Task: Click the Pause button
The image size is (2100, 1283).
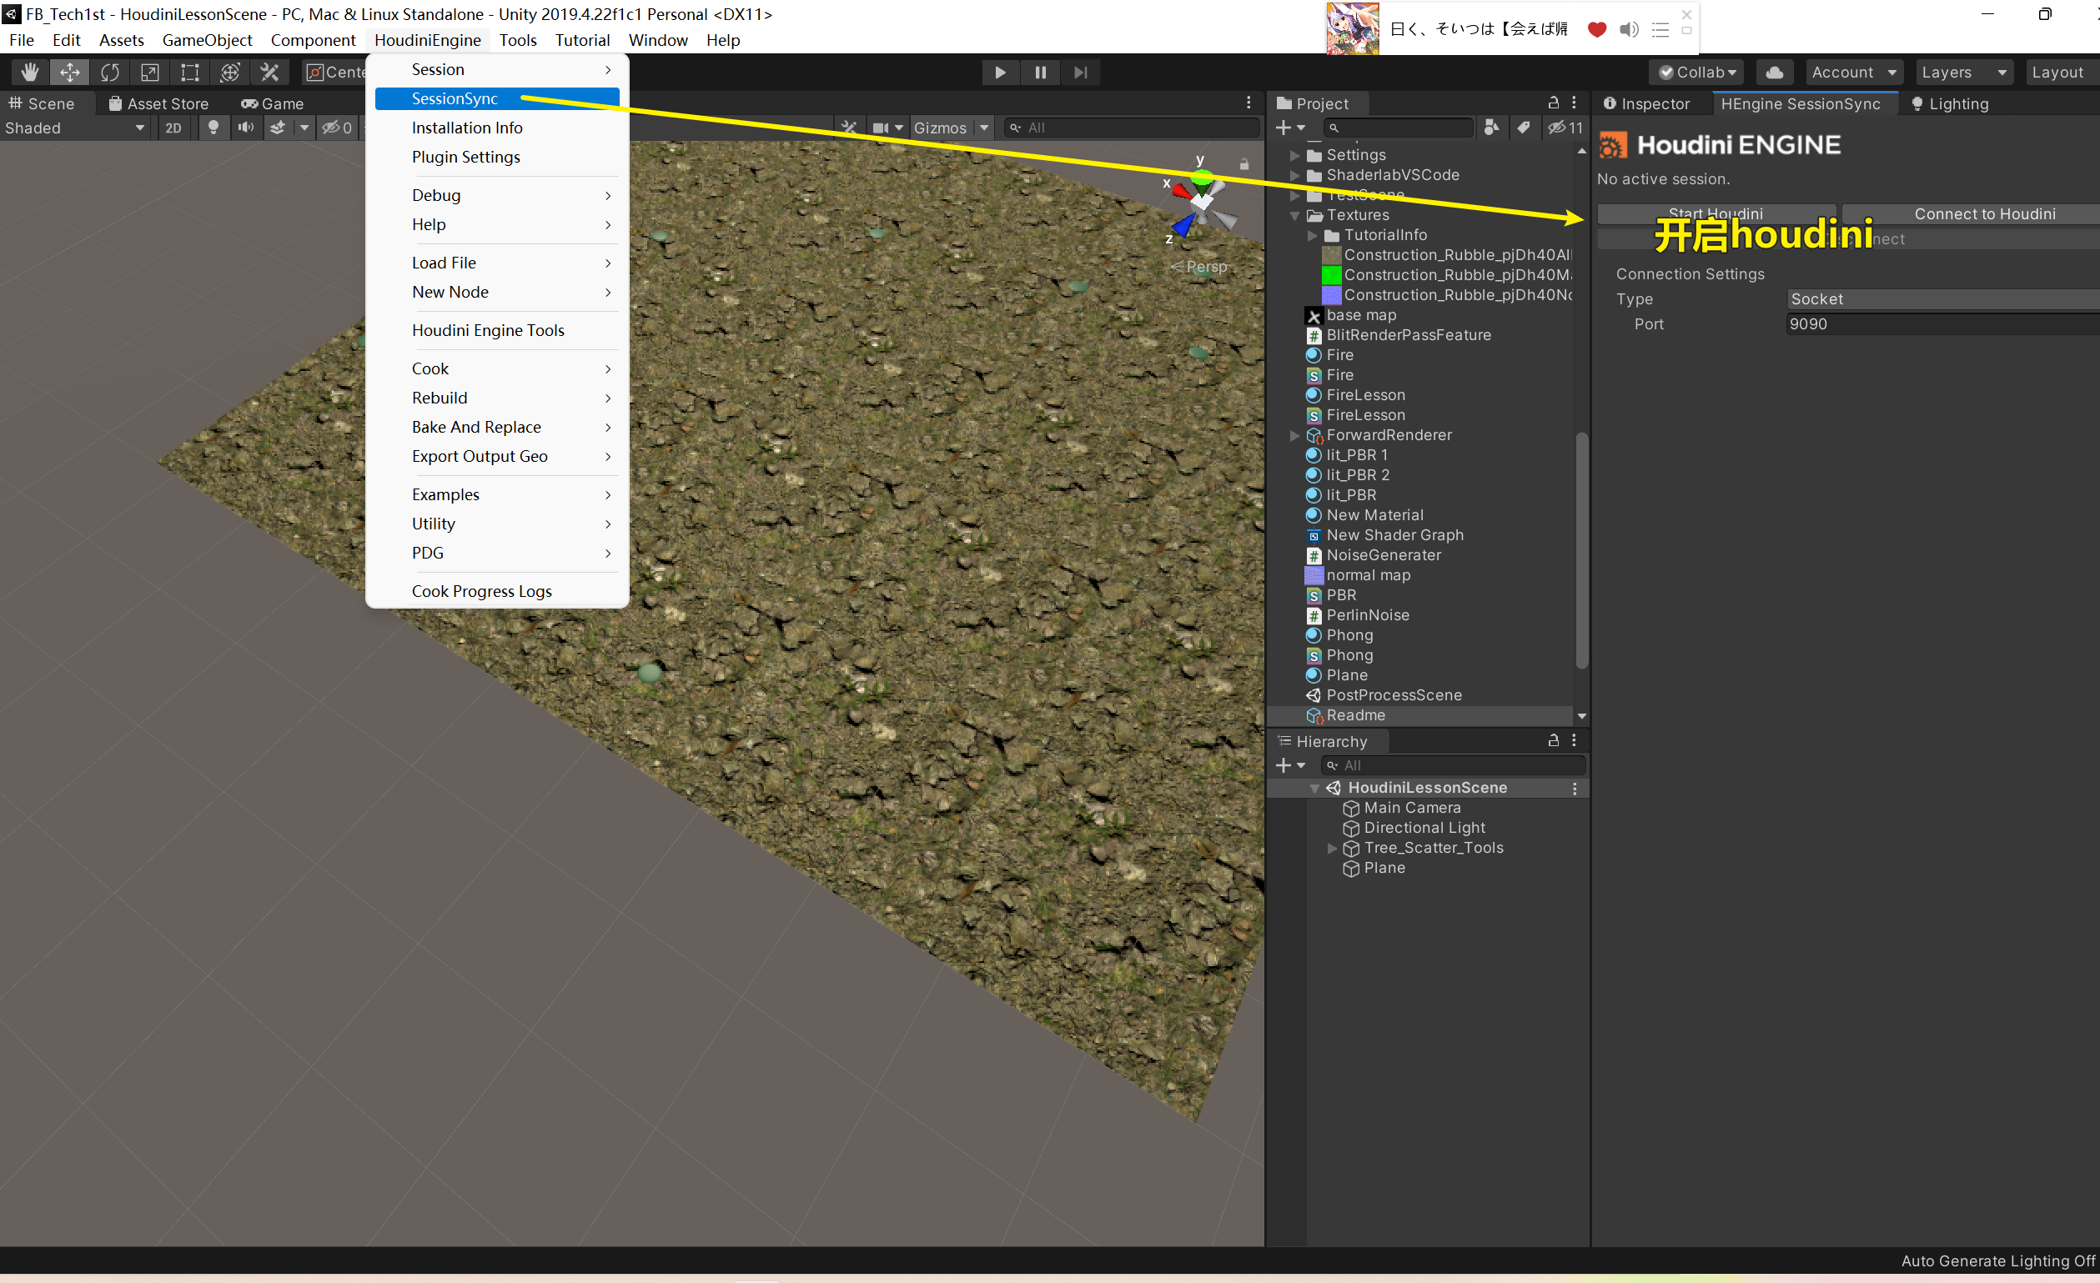Action: pos(1040,73)
